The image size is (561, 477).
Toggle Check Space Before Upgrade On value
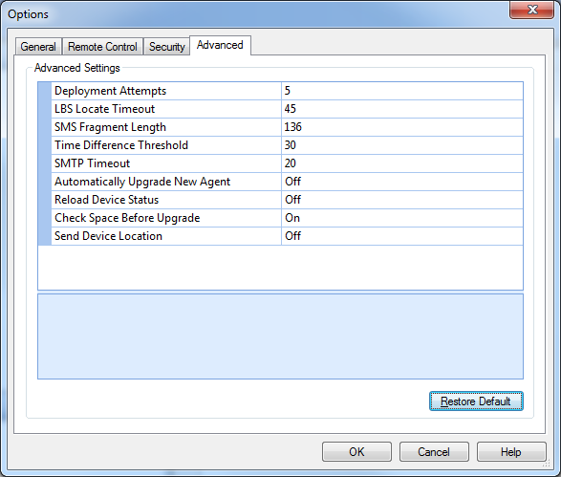(x=402, y=218)
